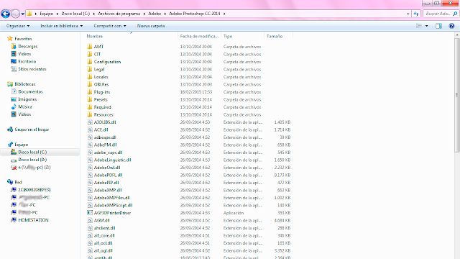Open dropdown after 'Adobe Photoshop CC 2014' breadcrumb
This screenshot has height=259, width=460.
[x=224, y=14]
